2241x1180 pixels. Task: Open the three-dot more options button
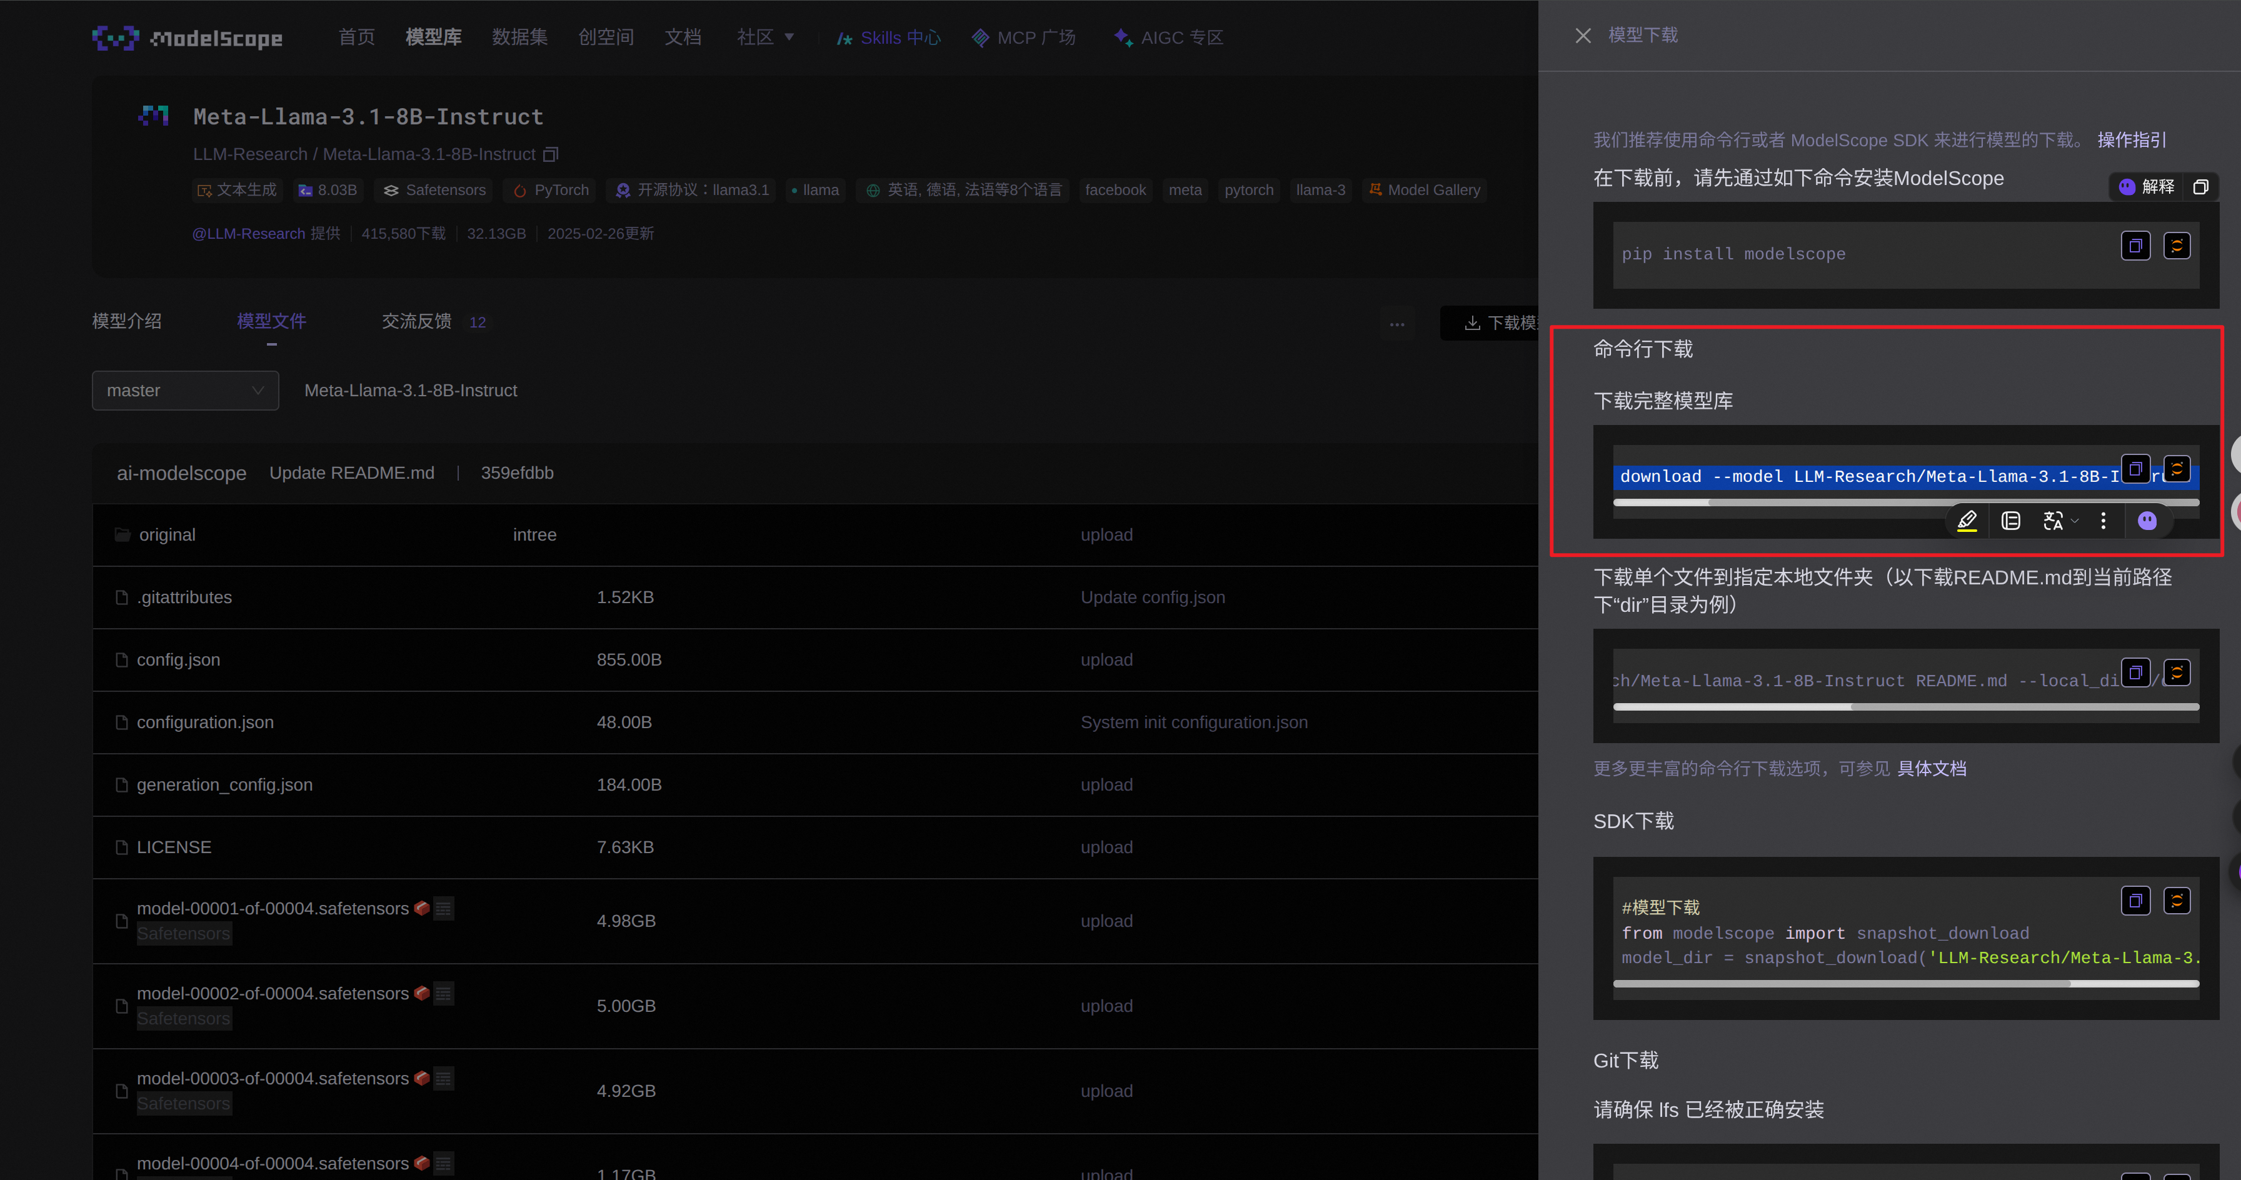(1397, 324)
